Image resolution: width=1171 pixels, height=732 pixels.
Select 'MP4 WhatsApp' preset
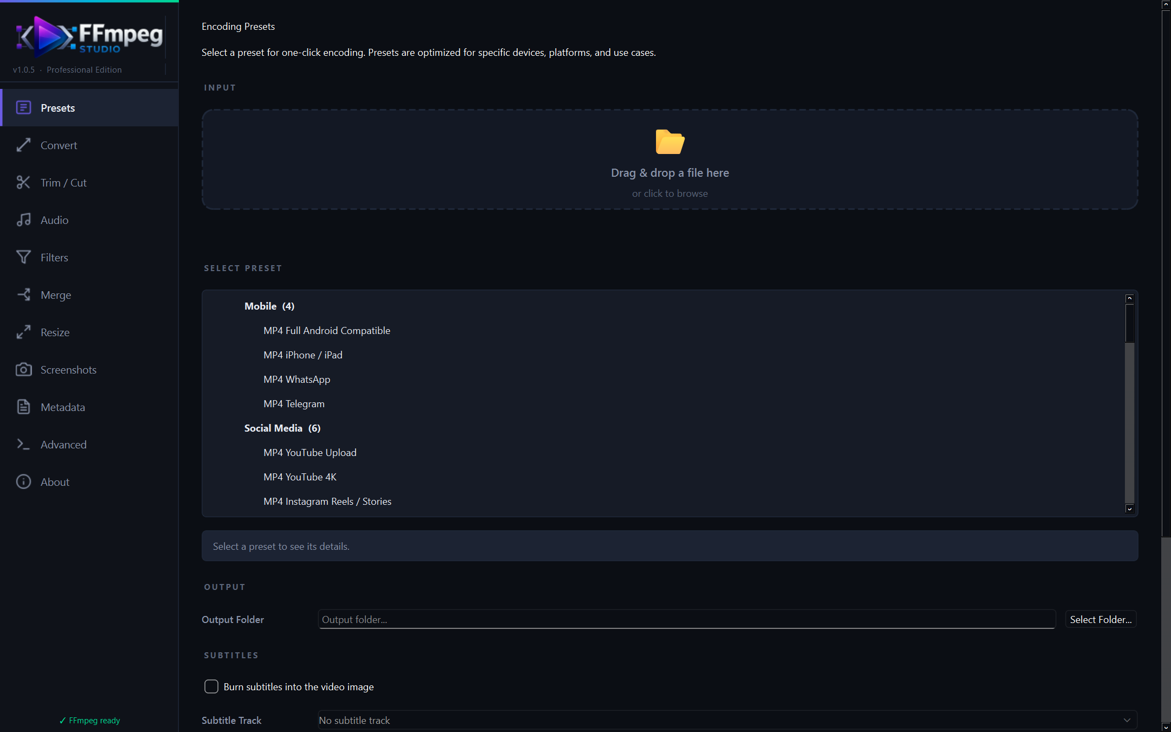297,379
